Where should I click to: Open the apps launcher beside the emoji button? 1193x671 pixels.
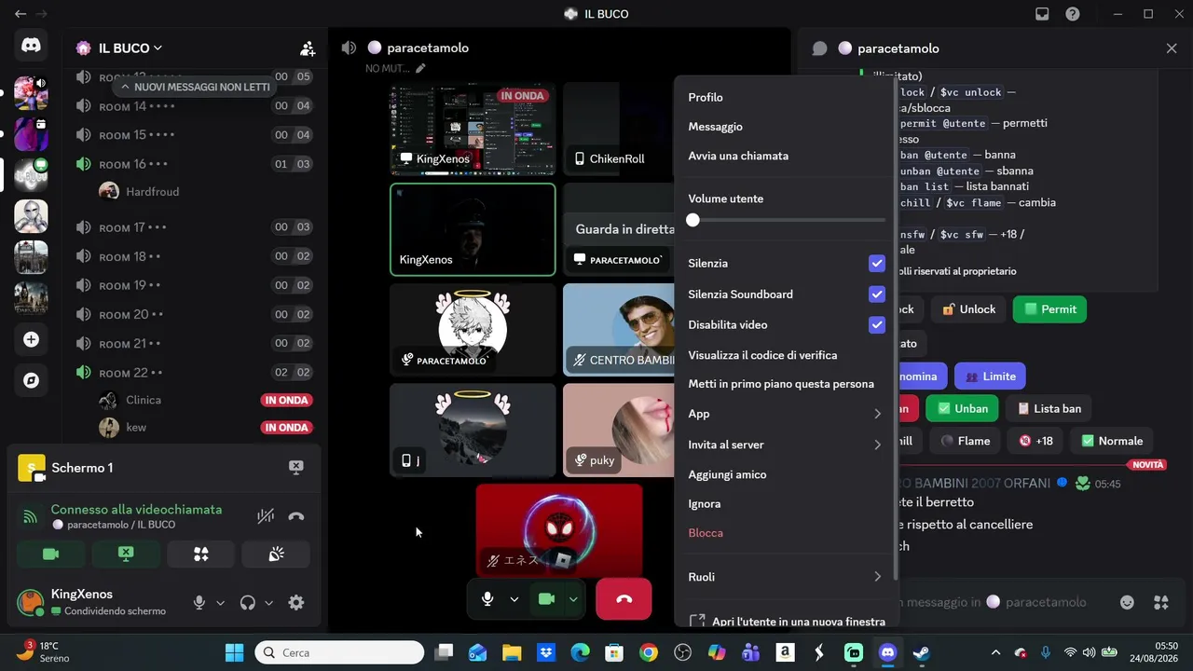pos(1160,602)
